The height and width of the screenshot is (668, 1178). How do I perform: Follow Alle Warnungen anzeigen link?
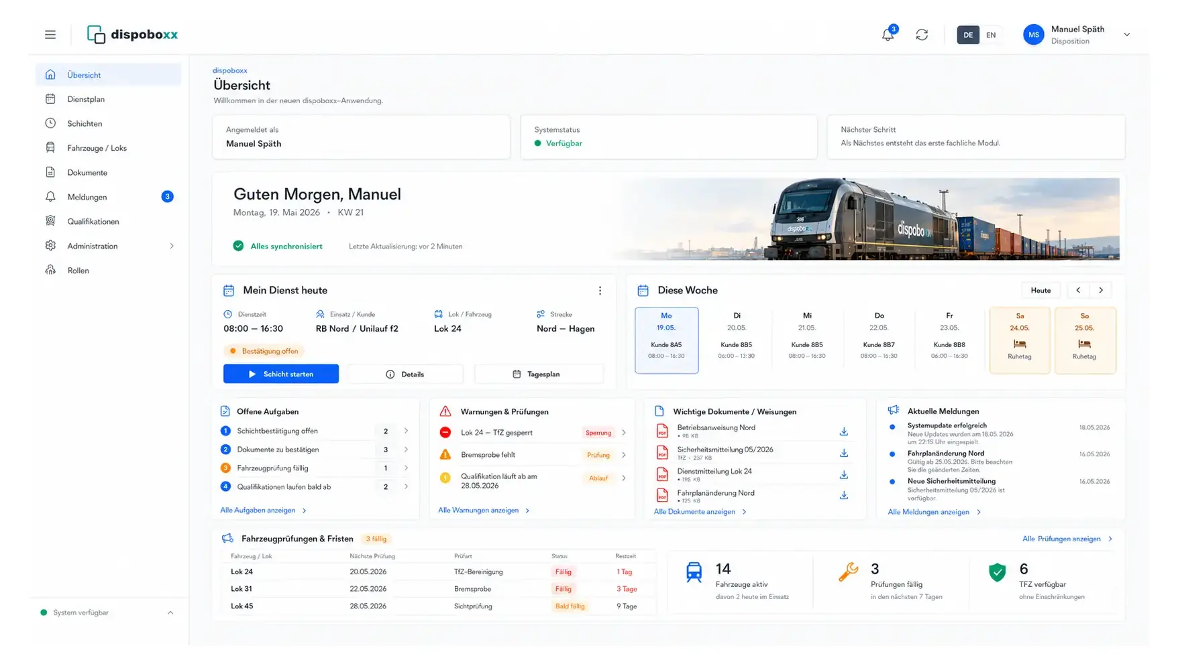(484, 511)
